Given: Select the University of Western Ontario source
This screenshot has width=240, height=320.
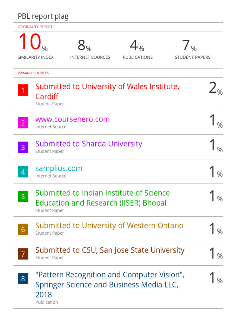Looking at the screenshot, I should tap(109, 226).
